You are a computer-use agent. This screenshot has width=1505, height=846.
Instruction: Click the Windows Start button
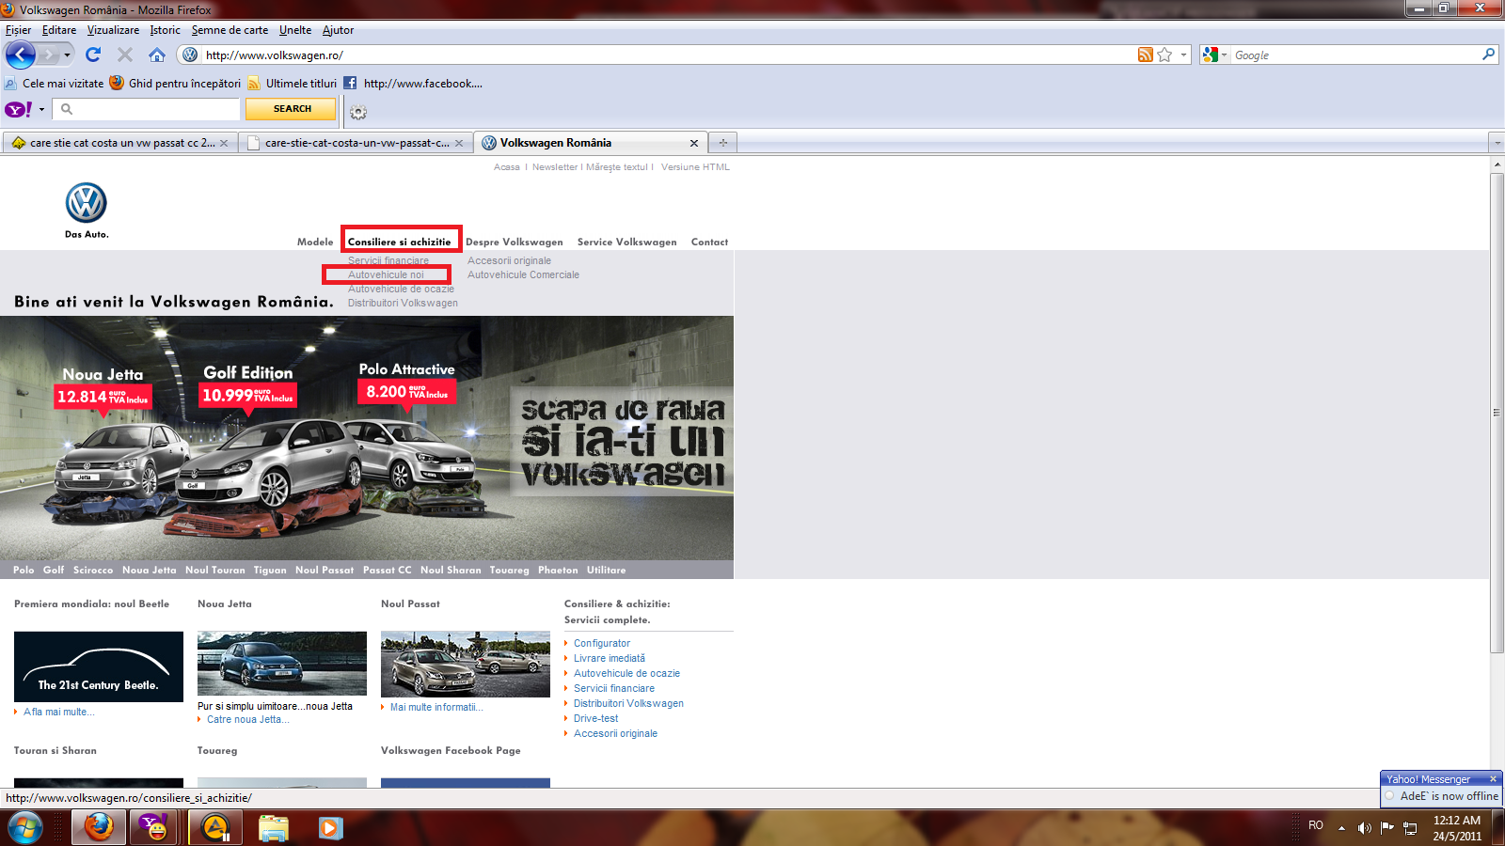tap(25, 828)
